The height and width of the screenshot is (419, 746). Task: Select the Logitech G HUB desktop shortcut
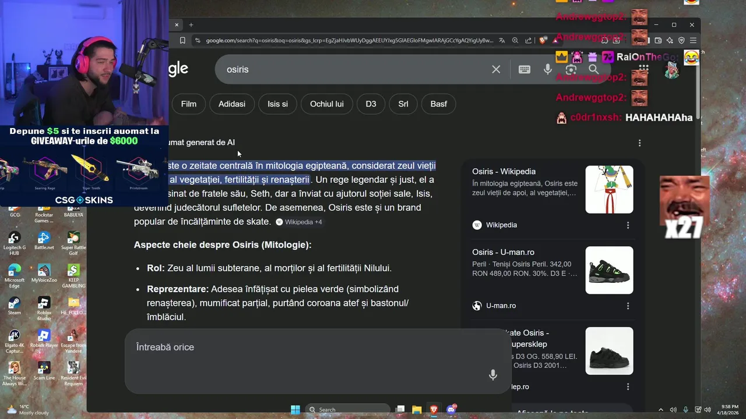(15, 243)
